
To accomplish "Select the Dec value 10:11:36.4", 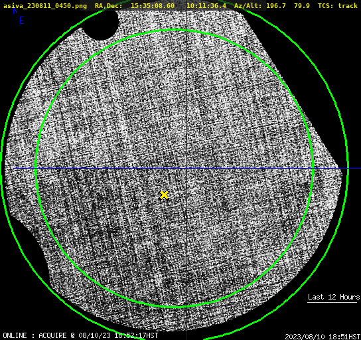I will coord(206,5).
